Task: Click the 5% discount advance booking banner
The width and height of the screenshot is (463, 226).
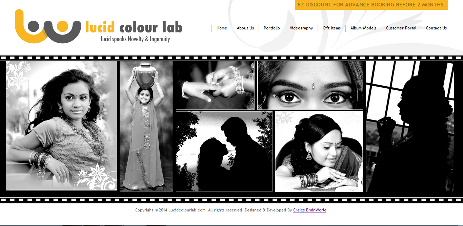Action: pyautogui.click(x=371, y=5)
